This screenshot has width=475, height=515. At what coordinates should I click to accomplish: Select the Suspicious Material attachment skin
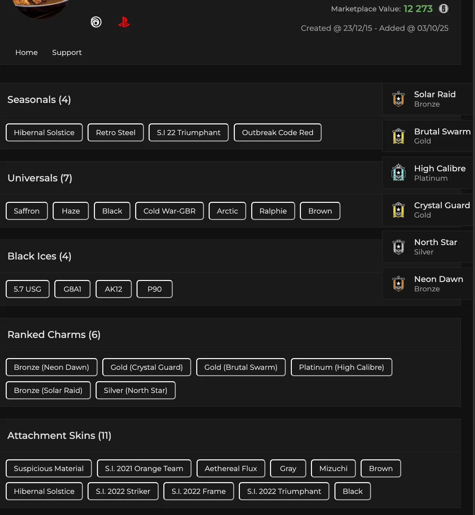click(x=49, y=469)
